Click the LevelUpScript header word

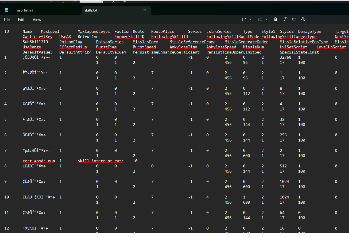tap(331, 47)
